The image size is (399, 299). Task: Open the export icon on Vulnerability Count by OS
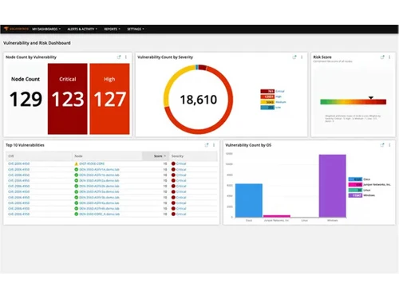[x=382, y=145]
